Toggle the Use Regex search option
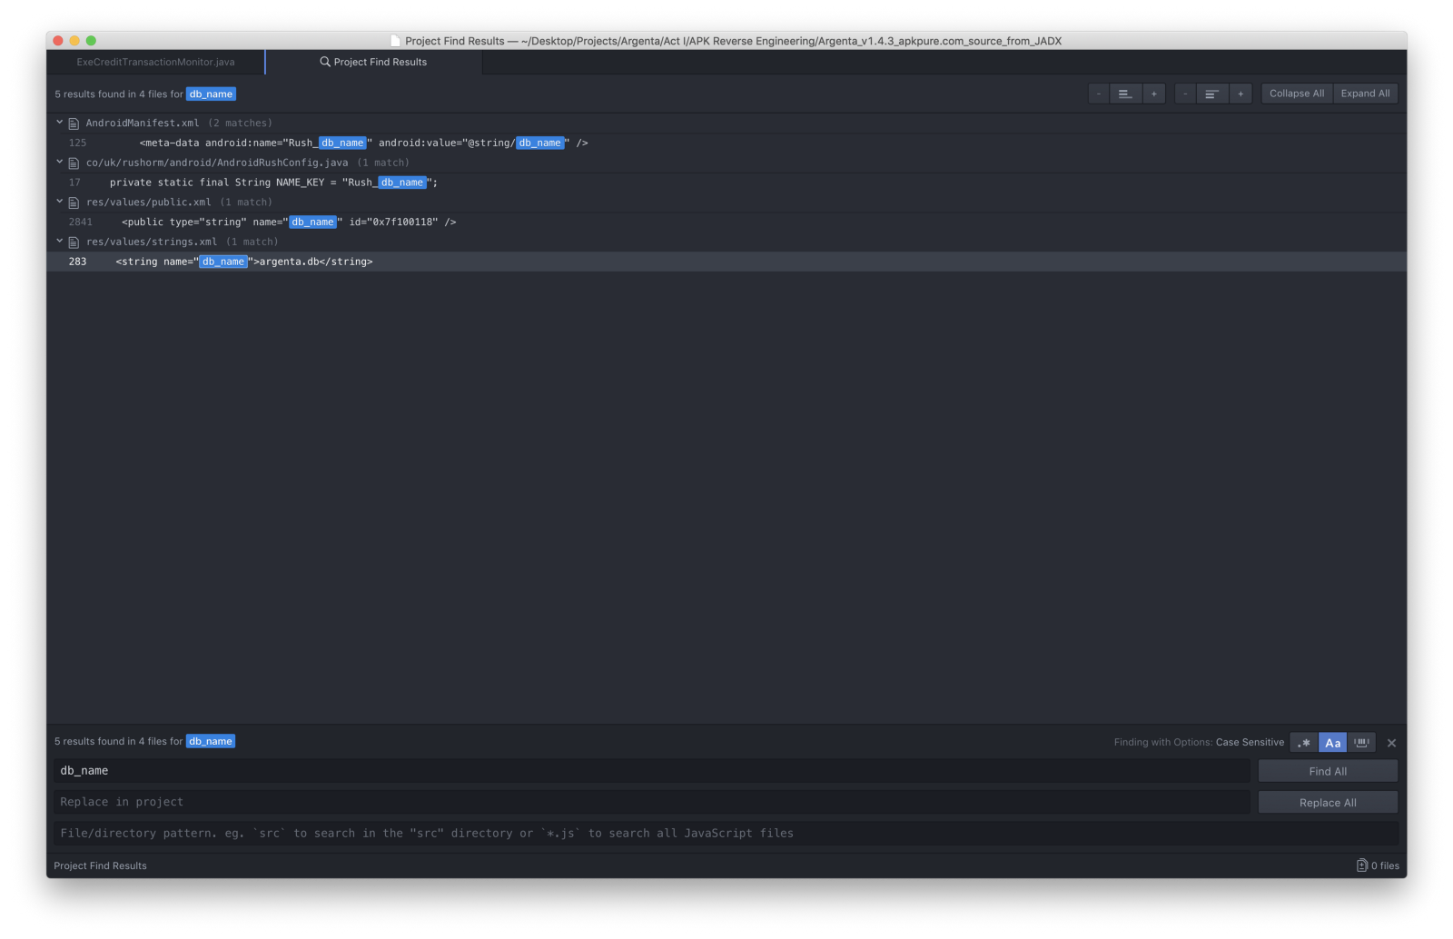Image resolution: width=1453 pixels, height=939 pixels. click(1304, 743)
